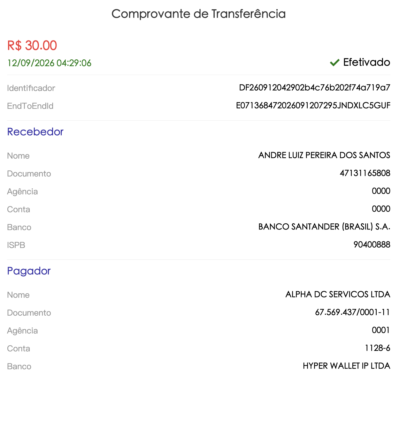Screen dimensions: 407x427
Task: Click the EndToEndId field label
Action: 30,106
